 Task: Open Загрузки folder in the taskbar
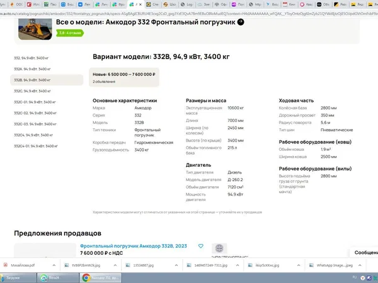click(18, 278)
